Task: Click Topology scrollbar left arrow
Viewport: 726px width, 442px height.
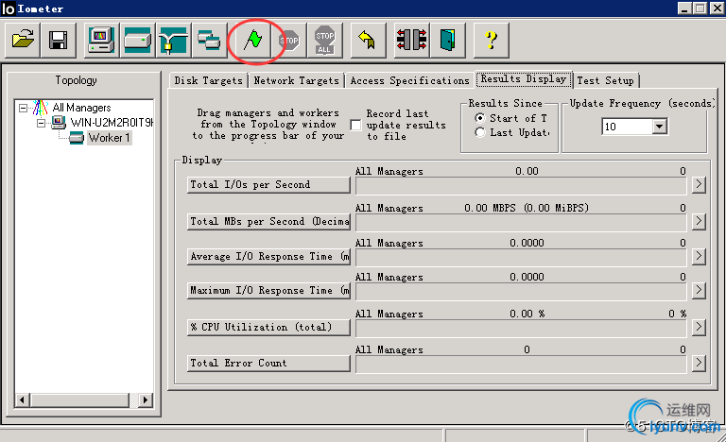Action: point(23,399)
